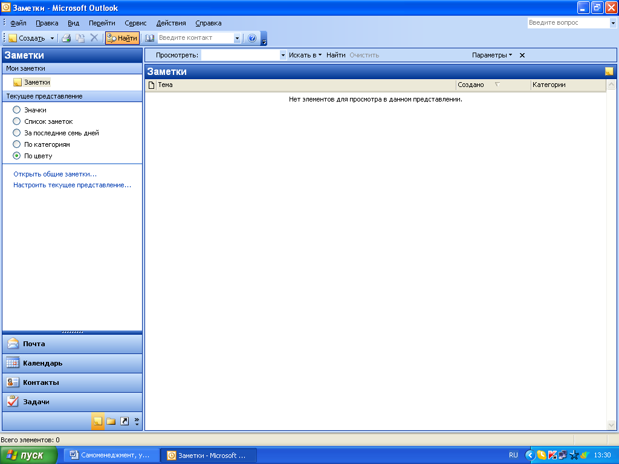Click the Outlook icon in title bar
The height and width of the screenshot is (464, 619).
click(x=6, y=7)
